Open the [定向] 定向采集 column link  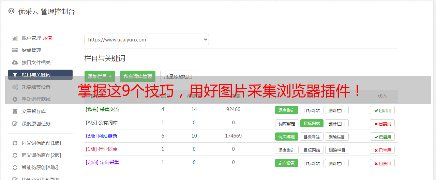point(102,162)
